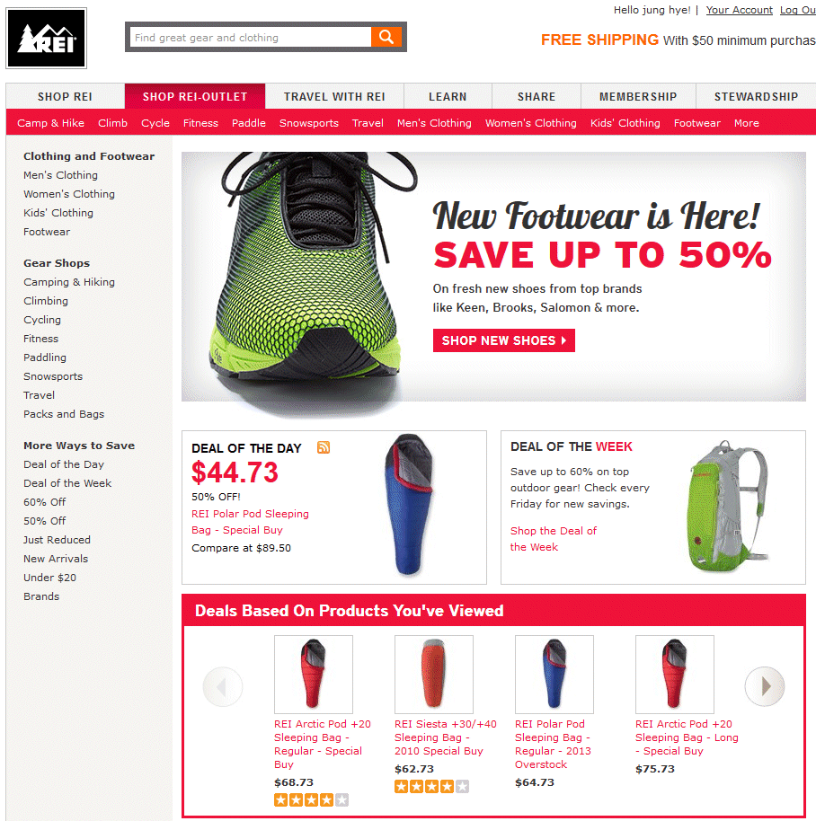Viewport: 816px width, 821px height.
Task: Switch to the Shop REI tab
Action: coord(65,96)
